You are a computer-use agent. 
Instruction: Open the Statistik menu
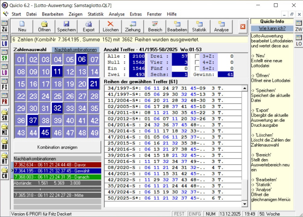(x=95, y=14)
